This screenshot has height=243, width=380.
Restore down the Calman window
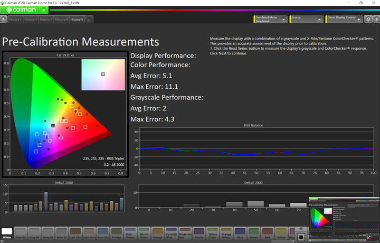361,3
